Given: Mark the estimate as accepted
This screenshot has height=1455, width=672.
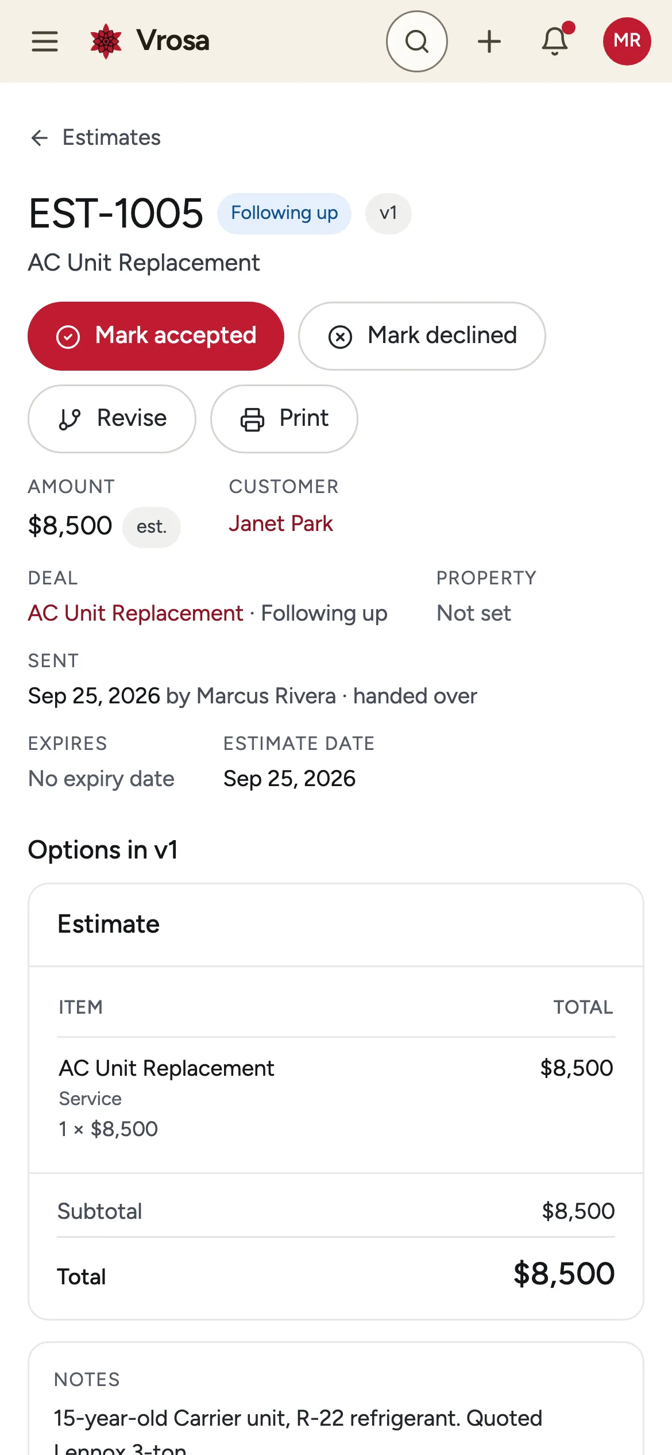Looking at the screenshot, I should pos(156,336).
